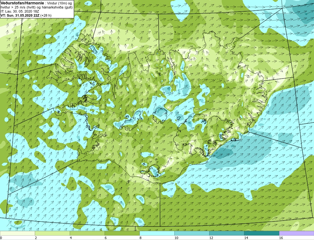
Task: Click the legend scale label '14'
Action: [x=246, y=238]
